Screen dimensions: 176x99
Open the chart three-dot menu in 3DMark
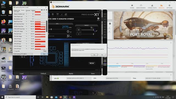click(171, 43)
